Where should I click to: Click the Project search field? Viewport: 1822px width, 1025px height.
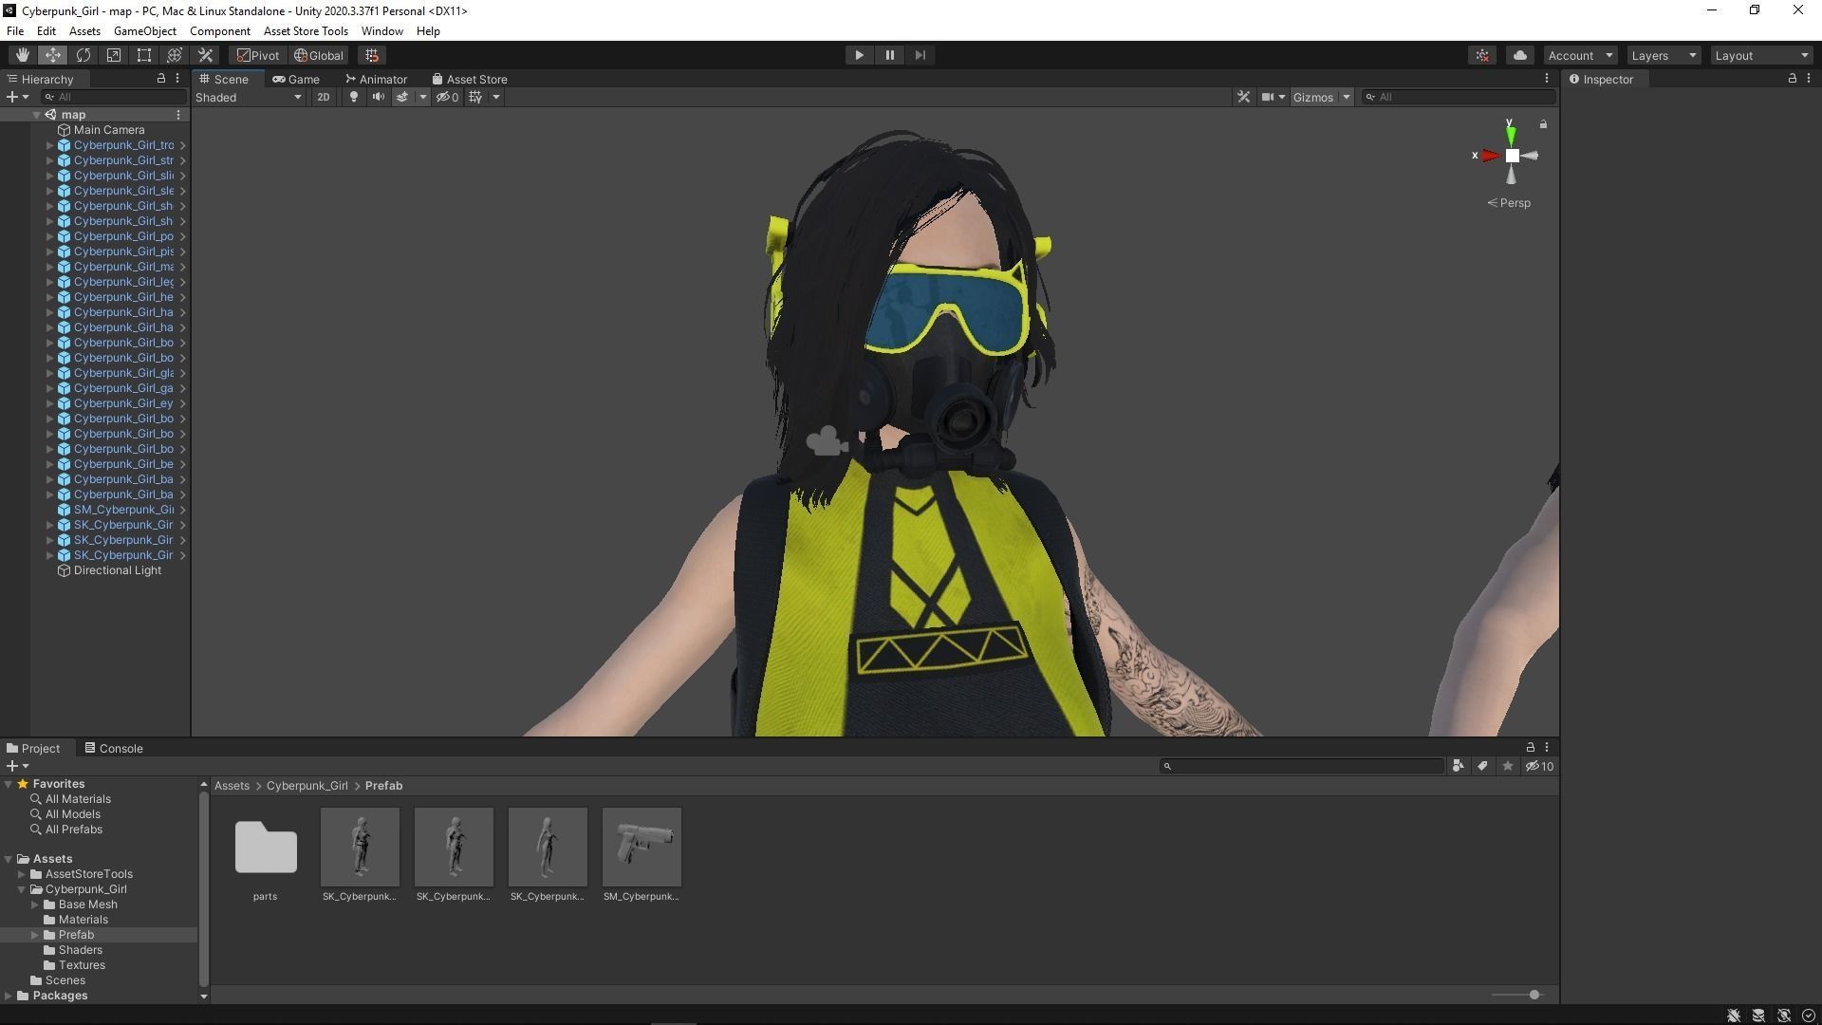pos(1302,766)
